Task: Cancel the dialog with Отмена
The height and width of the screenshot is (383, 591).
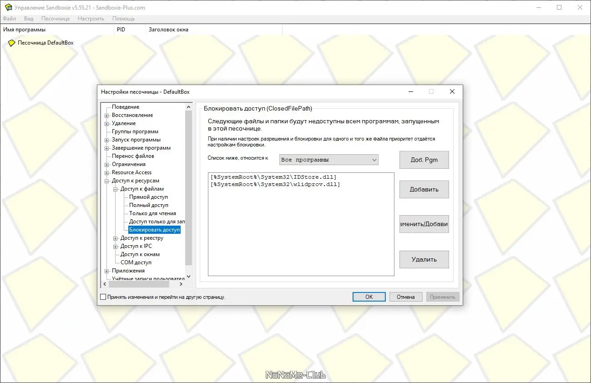Action: point(406,297)
